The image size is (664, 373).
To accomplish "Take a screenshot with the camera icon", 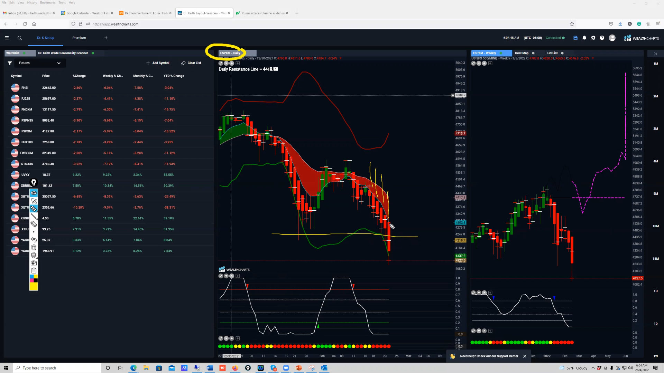I will point(34,263).
